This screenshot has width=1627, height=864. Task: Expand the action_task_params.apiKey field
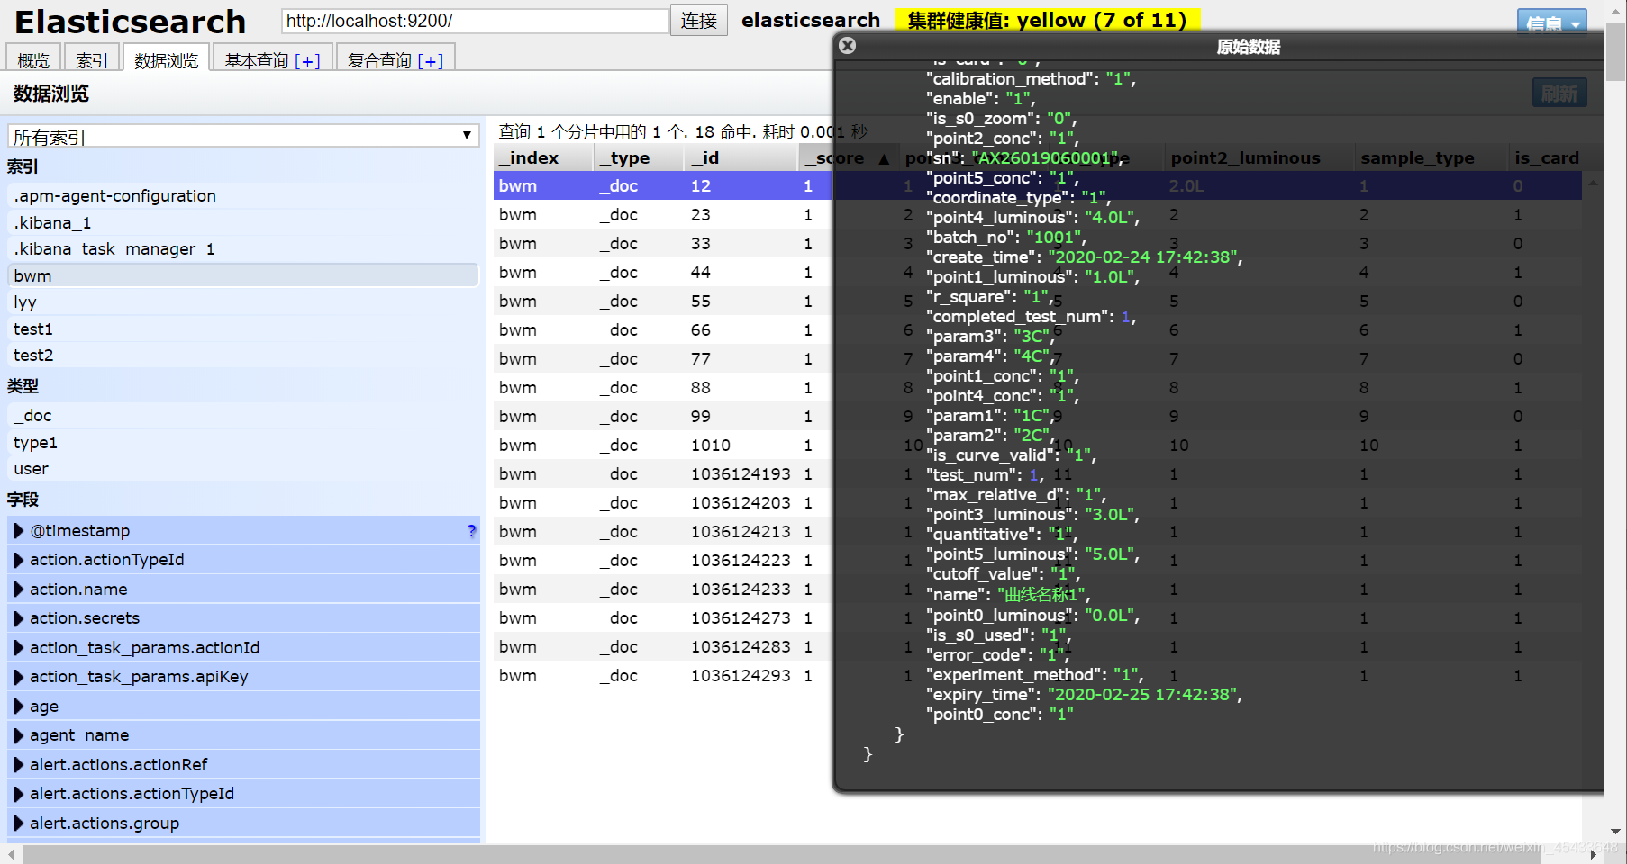click(x=19, y=677)
